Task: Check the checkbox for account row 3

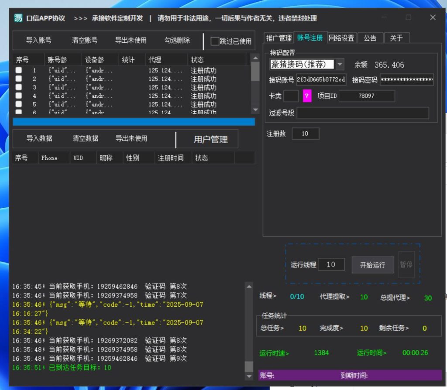Action: 18,87
